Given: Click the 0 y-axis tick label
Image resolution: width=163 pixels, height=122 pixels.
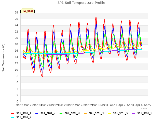Looking at the screenshot, I should (17, 101).
